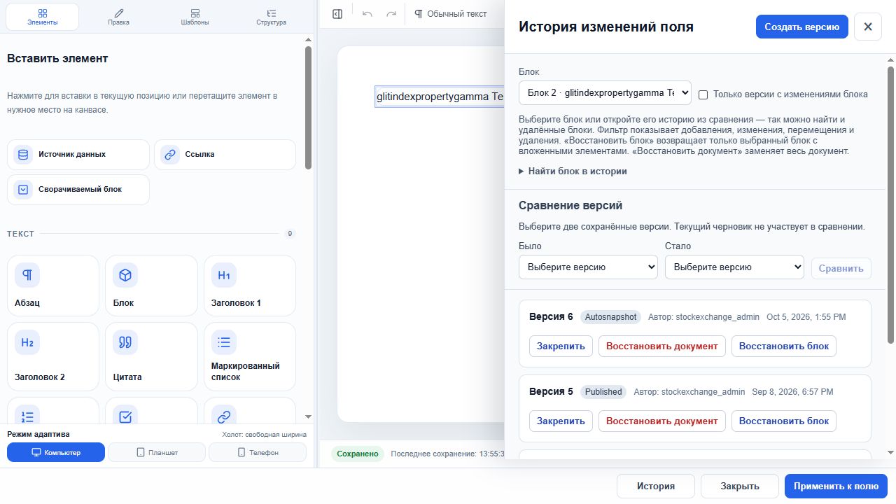Open the Было version dropdown
The image size is (896, 504).
coord(588,267)
